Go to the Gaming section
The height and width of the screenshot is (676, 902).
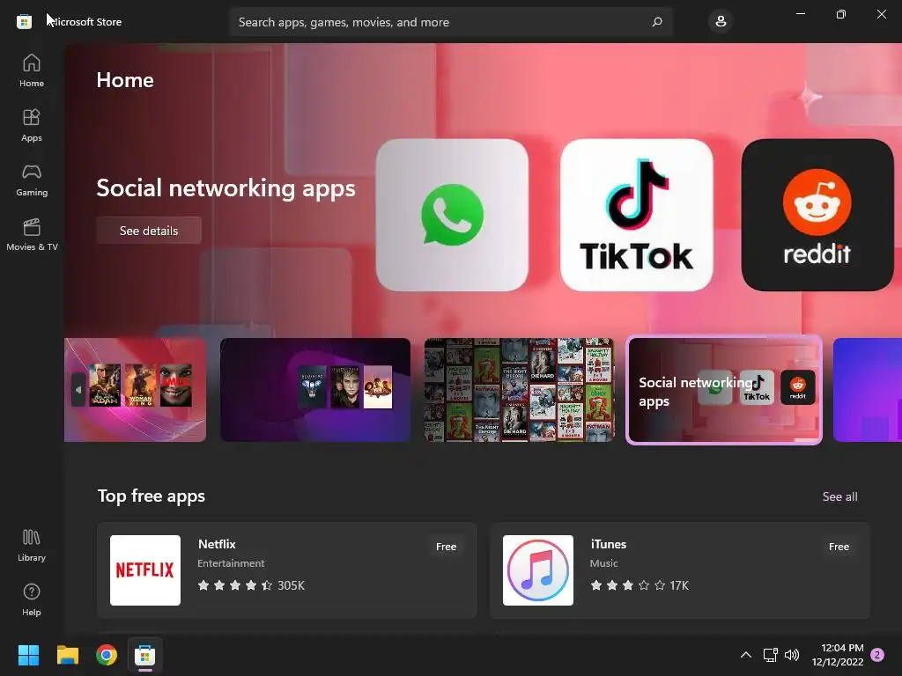(32, 180)
